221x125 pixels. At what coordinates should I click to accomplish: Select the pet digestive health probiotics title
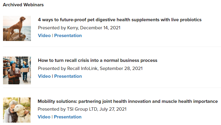pos(120,20)
